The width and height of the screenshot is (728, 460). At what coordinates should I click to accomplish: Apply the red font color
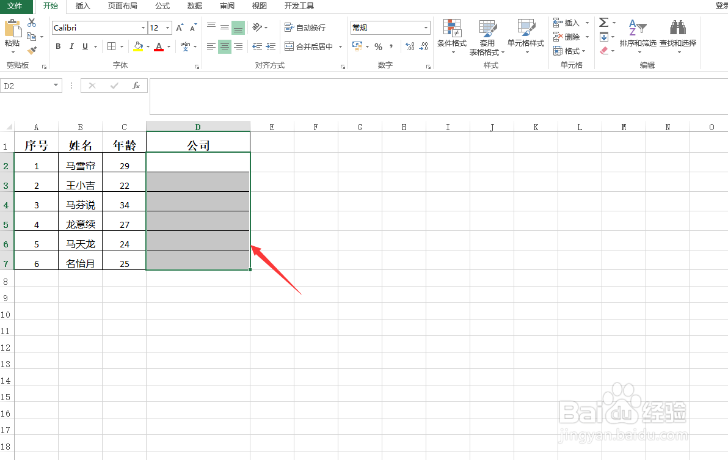click(x=159, y=46)
